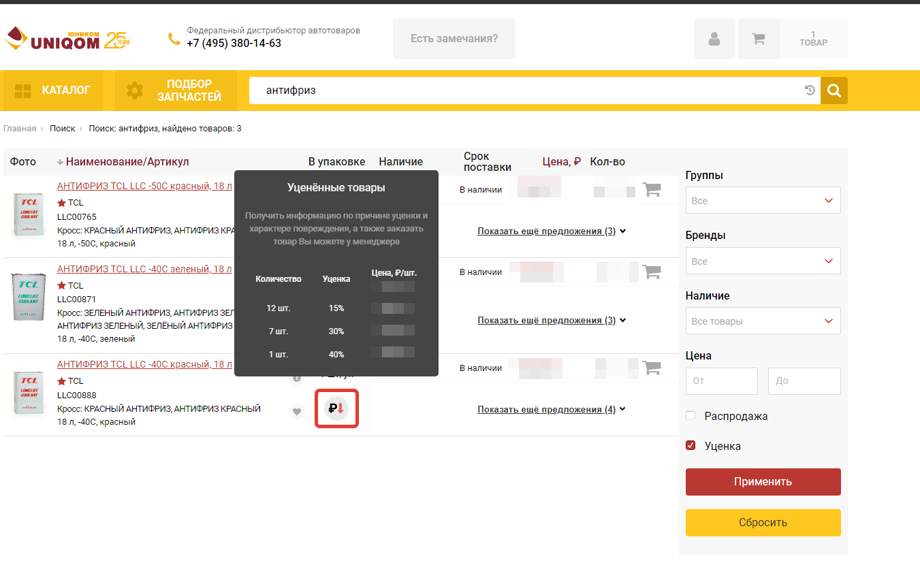Open the Каталог menu
This screenshot has width=920, height=565.
click(52, 91)
